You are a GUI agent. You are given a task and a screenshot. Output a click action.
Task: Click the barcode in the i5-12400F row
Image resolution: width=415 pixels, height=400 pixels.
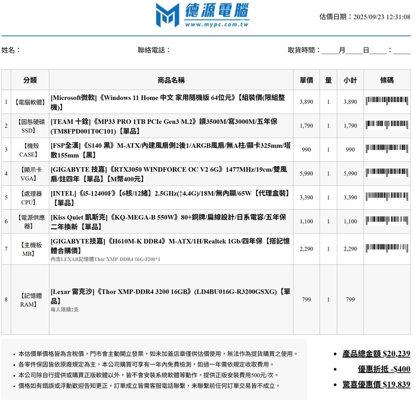point(387,197)
